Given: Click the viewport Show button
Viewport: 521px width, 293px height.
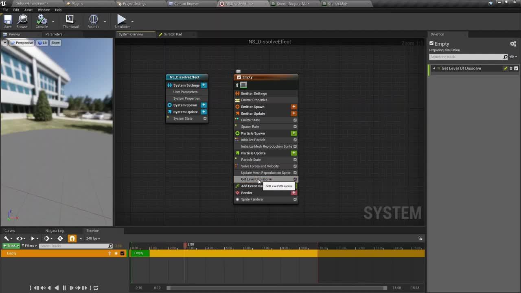Looking at the screenshot, I should click(x=55, y=43).
